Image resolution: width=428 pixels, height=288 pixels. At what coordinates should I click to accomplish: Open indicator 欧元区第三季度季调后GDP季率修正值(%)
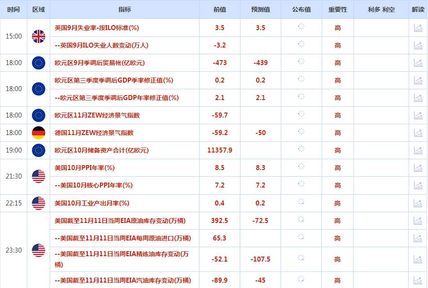(x=114, y=80)
